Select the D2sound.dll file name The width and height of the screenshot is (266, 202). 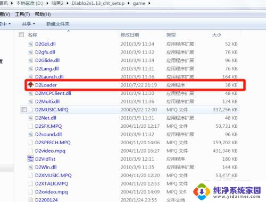tap(48, 135)
